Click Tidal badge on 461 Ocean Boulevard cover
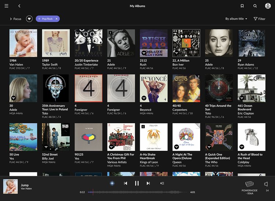 [242, 98]
